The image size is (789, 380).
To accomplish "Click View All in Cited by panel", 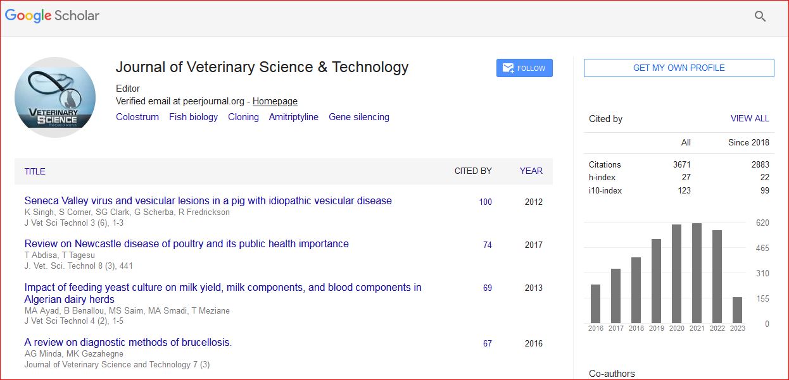I will click(x=750, y=118).
